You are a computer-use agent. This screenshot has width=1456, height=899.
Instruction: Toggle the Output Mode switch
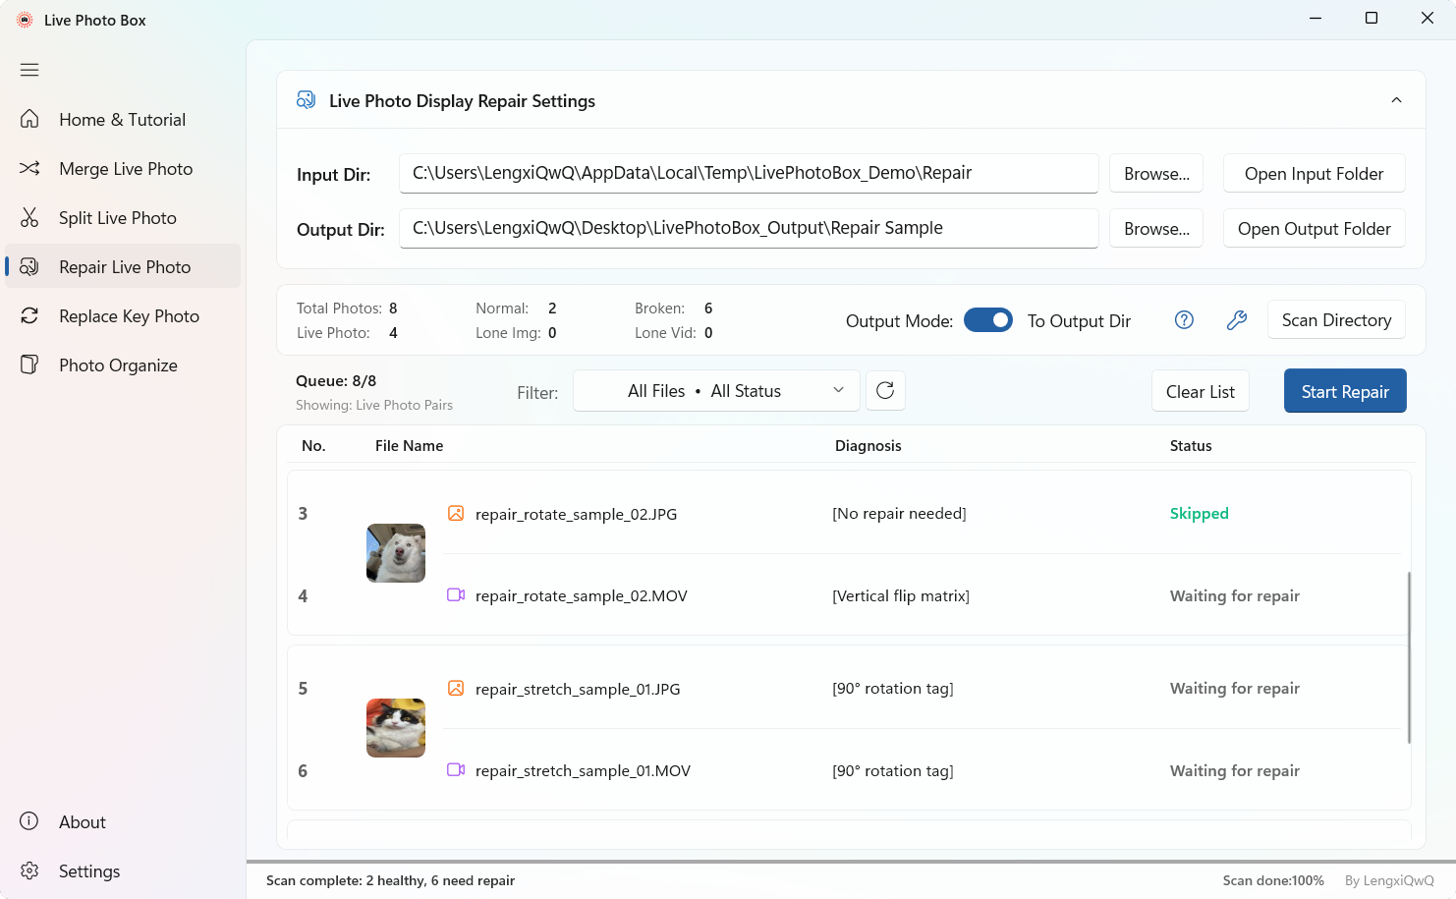[988, 320]
